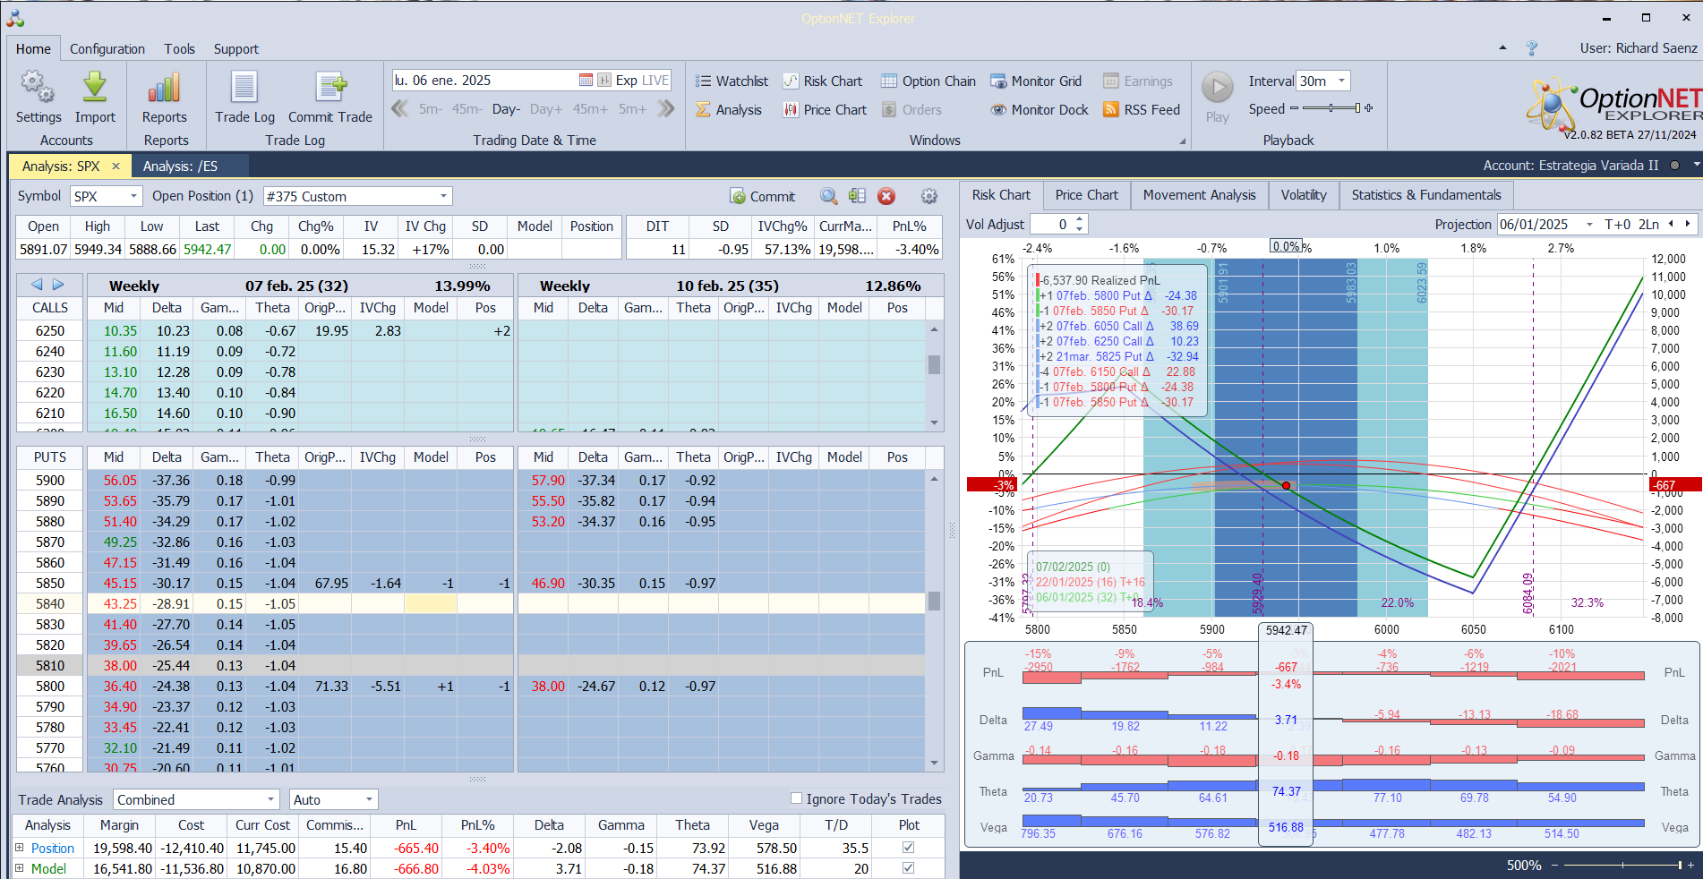Switch to the Support ribbon tab
Viewport: 1703px width, 879px height.
coord(236,49)
